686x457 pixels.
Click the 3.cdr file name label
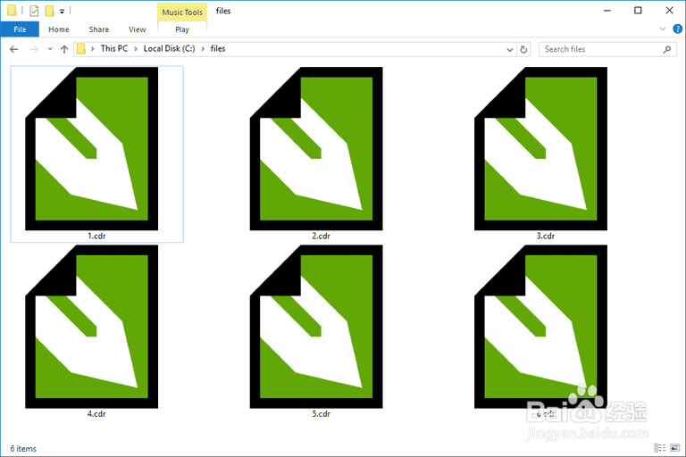[x=546, y=236]
